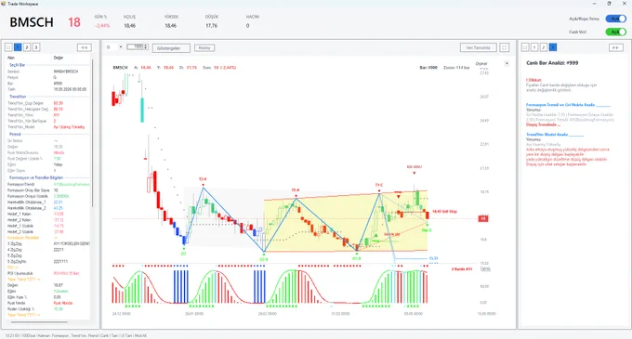The width and height of the screenshot is (632, 339).
Task: Click the RSI Uyumsuzluk row
Action: point(48,273)
